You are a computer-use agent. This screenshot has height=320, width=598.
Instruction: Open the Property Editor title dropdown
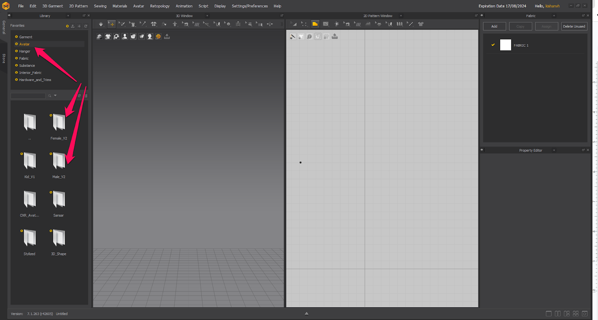coord(554,150)
